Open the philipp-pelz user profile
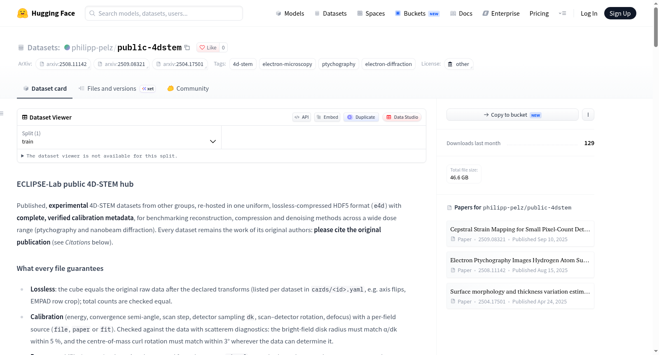Screen dimensions: 659x355 tap(92, 47)
